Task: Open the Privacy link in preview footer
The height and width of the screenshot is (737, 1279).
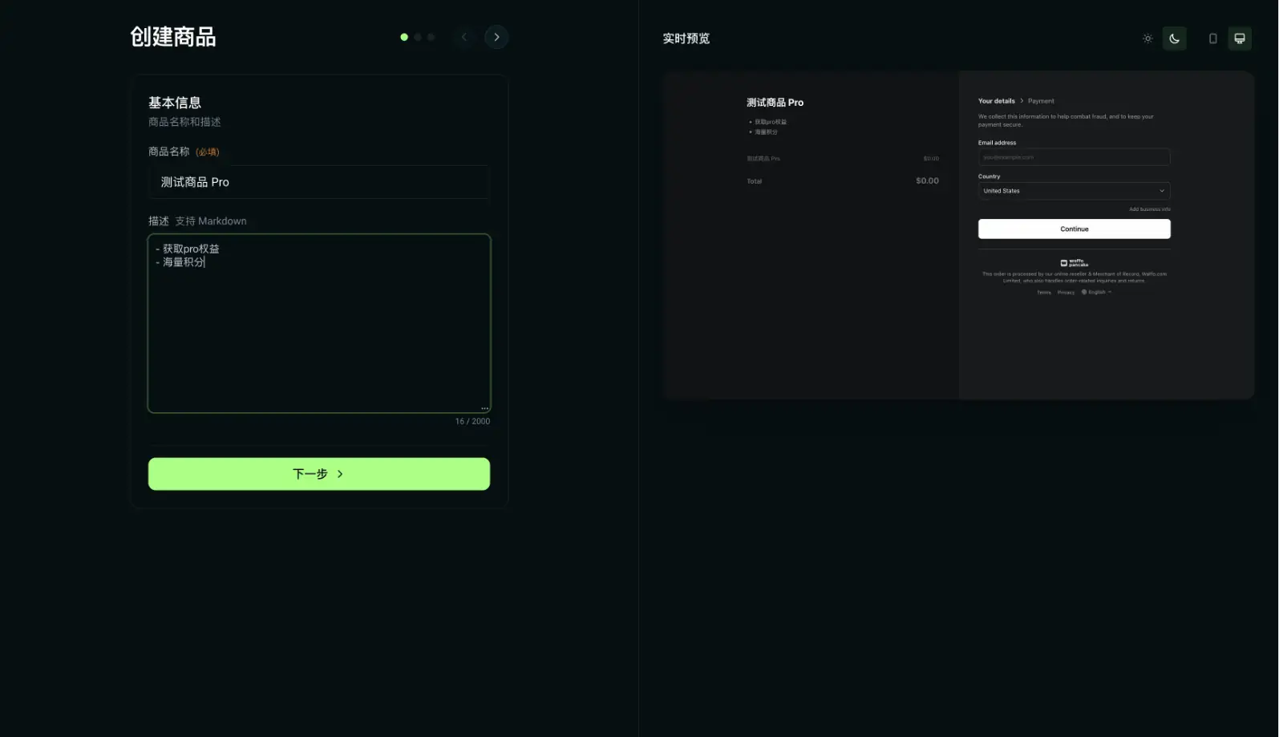Action: (x=1066, y=292)
